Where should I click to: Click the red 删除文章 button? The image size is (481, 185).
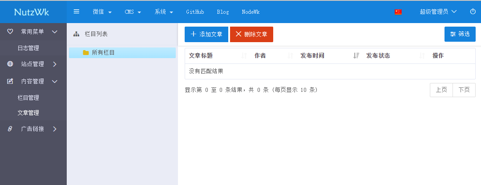251,34
